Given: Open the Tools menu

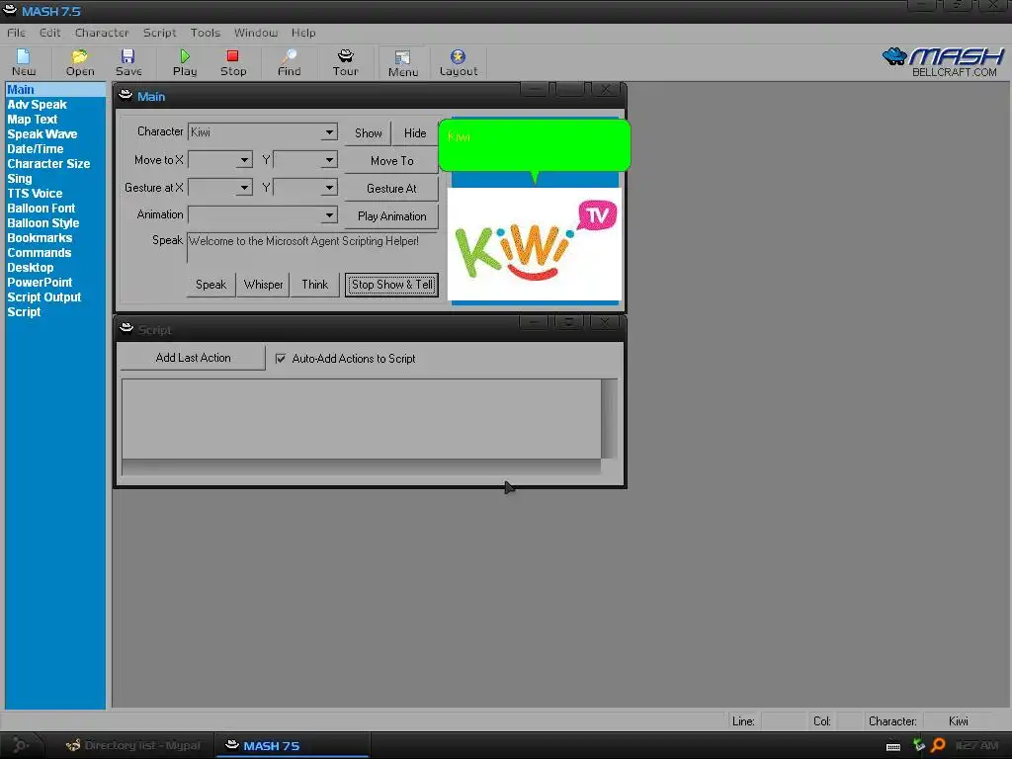Looking at the screenshot, I should [206, 33].
